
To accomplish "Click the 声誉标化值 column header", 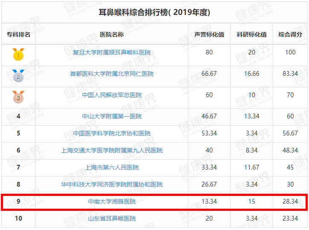I will tap(209, 34).
